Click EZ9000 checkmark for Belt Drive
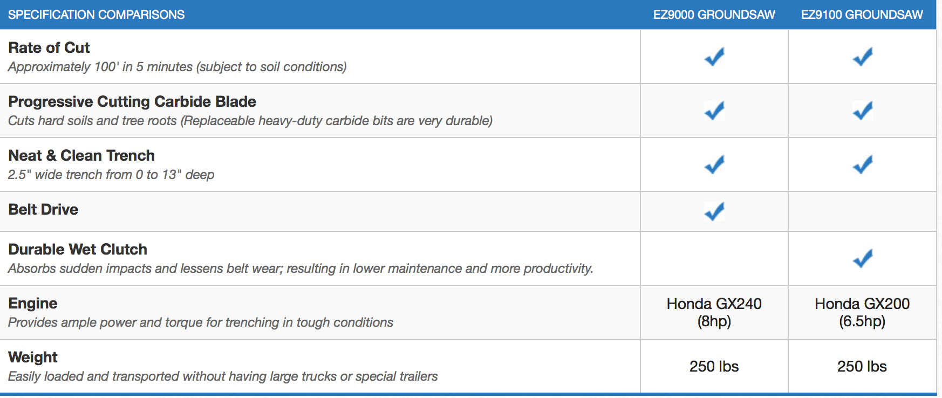 (714, 211)
